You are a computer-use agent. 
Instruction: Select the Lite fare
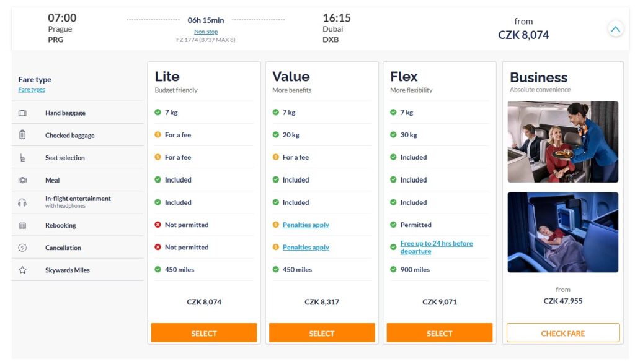(x=204, y=333)
